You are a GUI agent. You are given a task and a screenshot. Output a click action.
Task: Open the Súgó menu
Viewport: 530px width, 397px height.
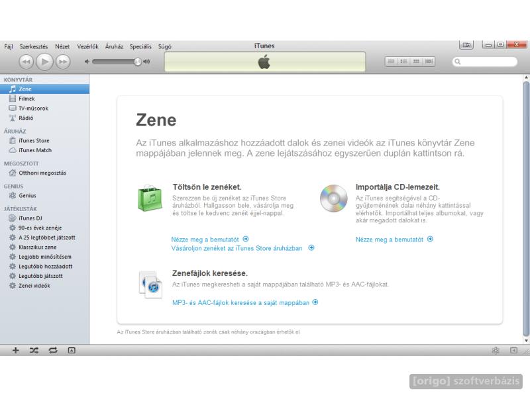point(164,46)
